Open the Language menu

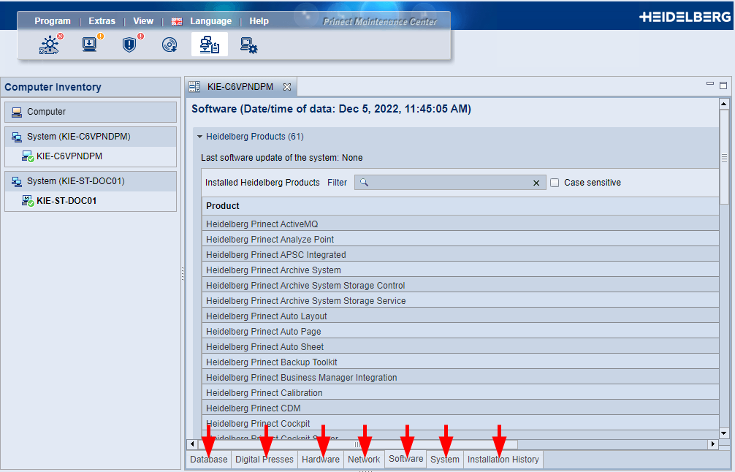(x=210, y=21)
